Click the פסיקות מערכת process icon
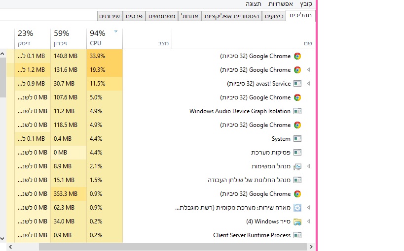Image resolution: width=404 pixels, height=251 pixels. pos(297,153)
